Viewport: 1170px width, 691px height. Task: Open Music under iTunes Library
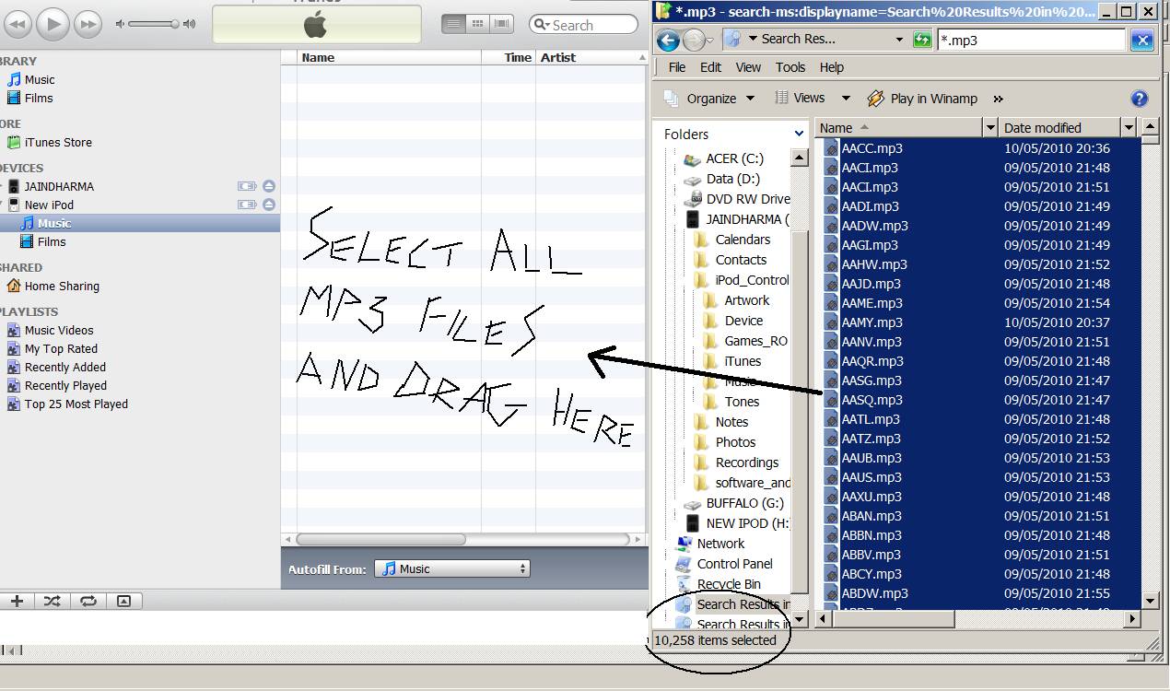tap(31, 79)
